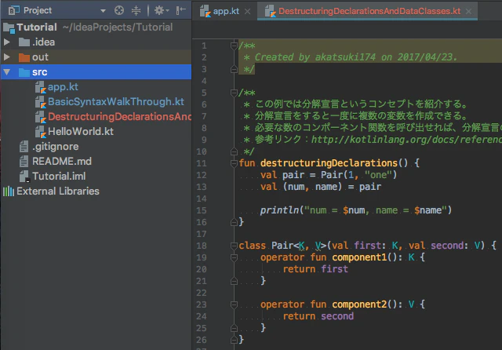Screen dimensions: 502x350
Task: Click Kotlin file icon beside app.kt in tree
Action: click(41, 87)
